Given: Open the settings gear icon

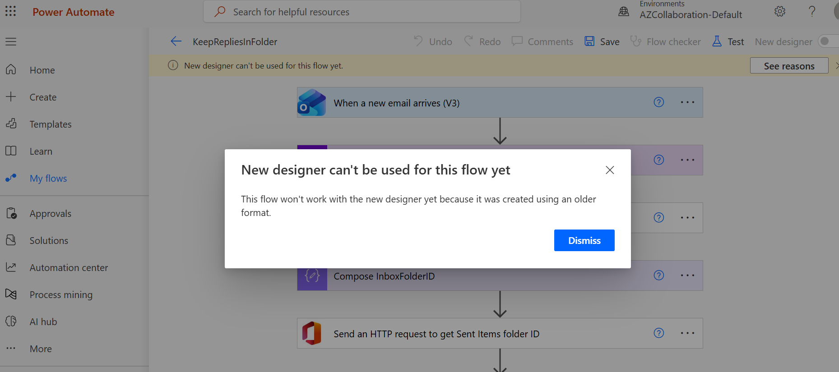Looking at the screenshot, I should pos(779,12).
